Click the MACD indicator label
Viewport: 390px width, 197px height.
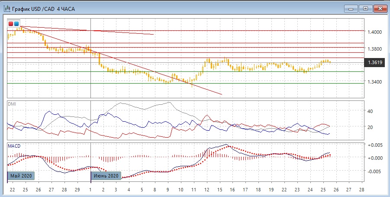coord(14,146)
